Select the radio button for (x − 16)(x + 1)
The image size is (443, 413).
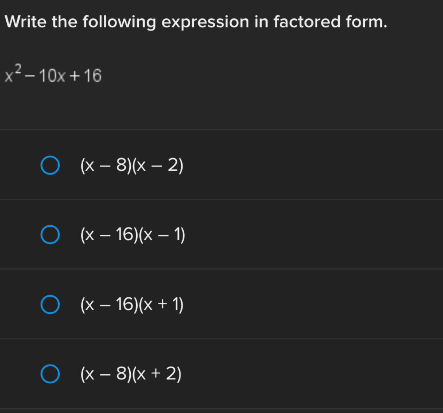51,304
